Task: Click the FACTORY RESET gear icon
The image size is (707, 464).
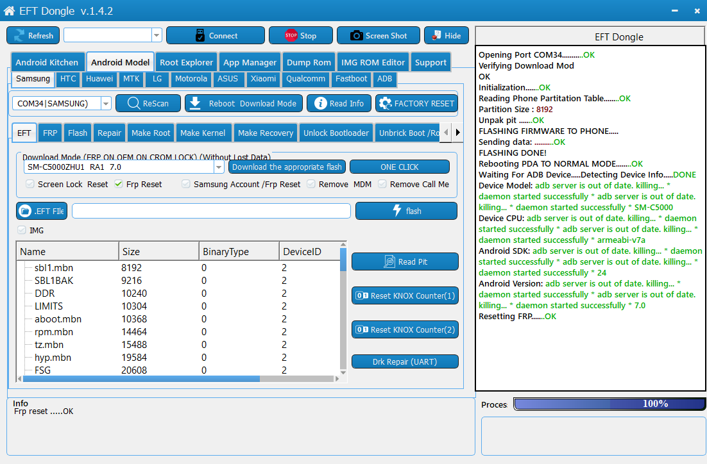Action: click(385, 103)
